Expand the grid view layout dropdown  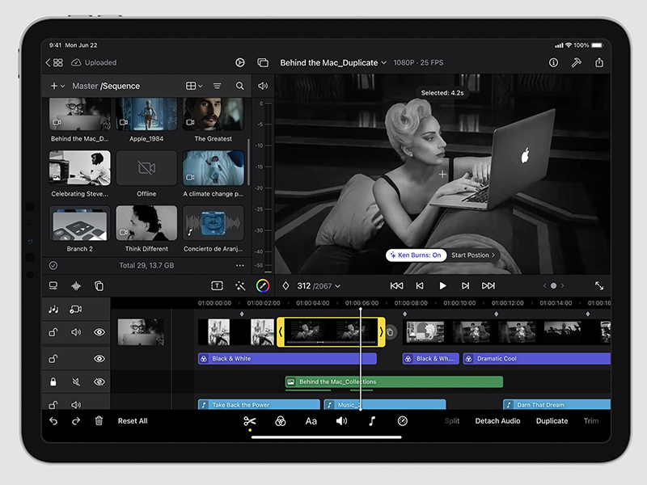[194, 86]
